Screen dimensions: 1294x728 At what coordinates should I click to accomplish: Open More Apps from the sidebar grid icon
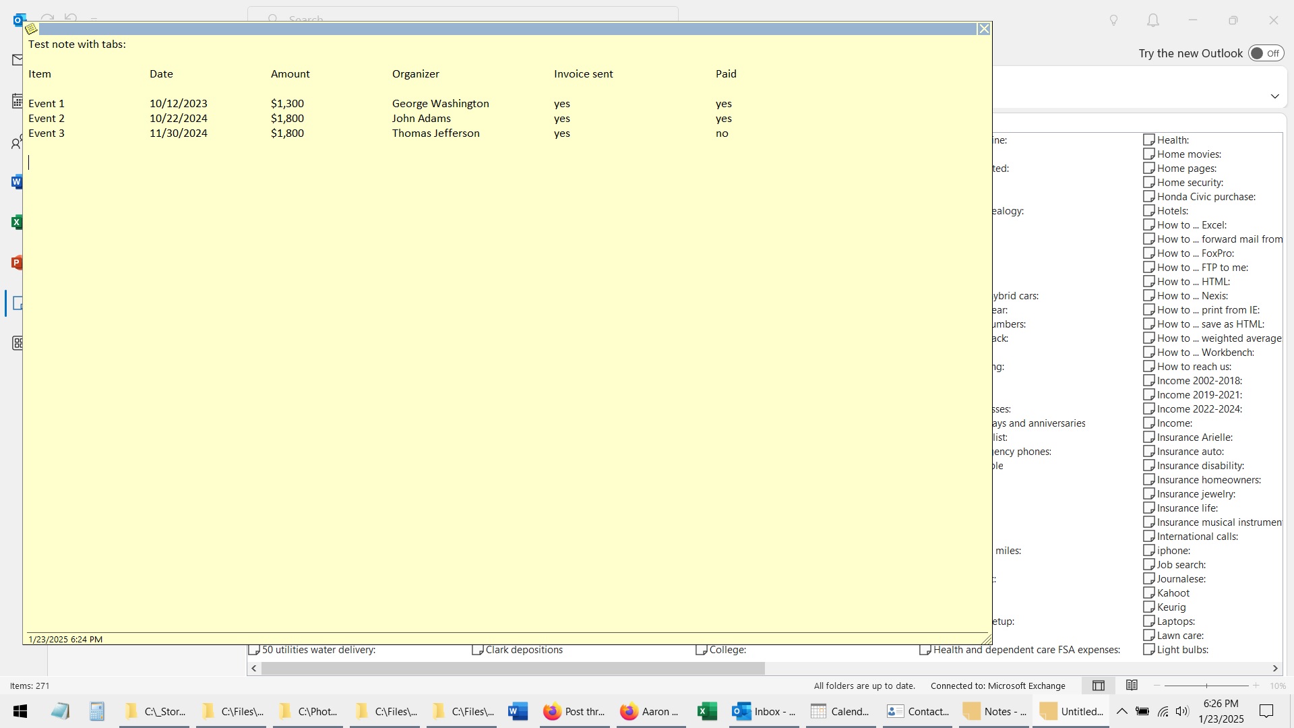pos(17,343)
